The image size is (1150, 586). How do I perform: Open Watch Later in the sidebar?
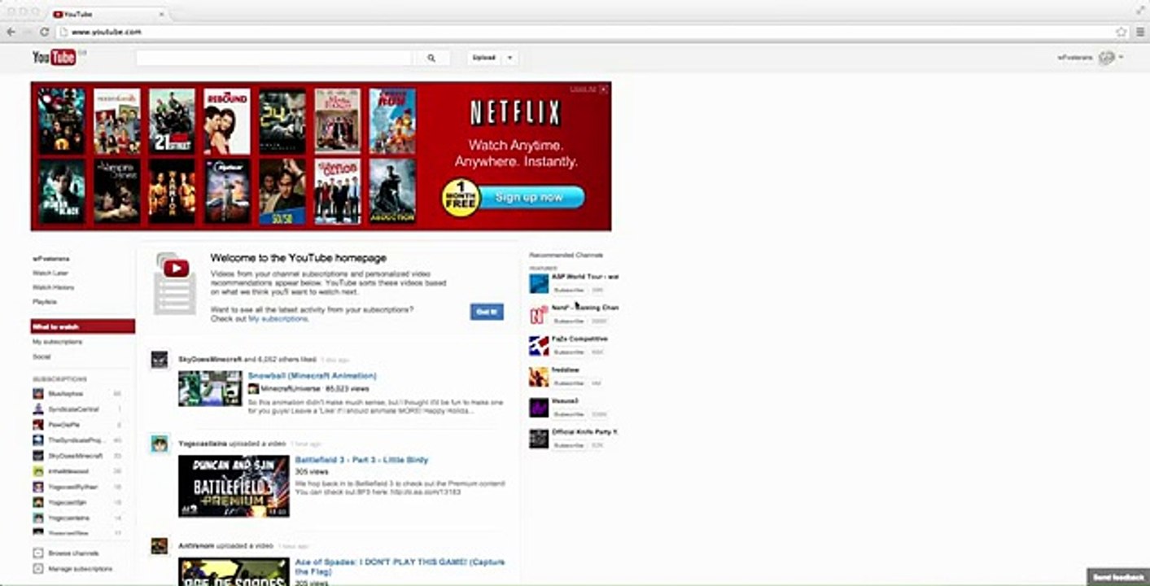[50, 273]
